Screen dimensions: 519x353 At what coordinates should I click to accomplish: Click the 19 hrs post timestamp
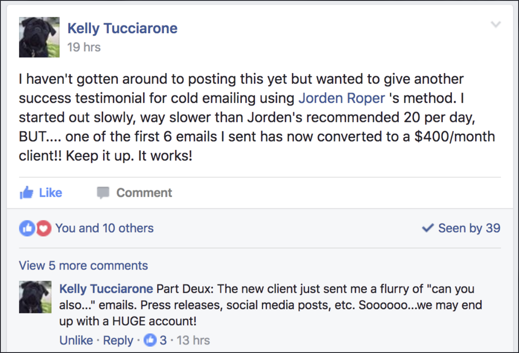tap(84, 47)
